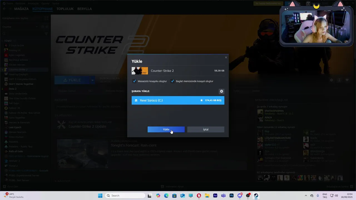The height and width of the screenshot is (200, 356).
Task: Open Copilot from taskbar
Action: tap(158, 196)
